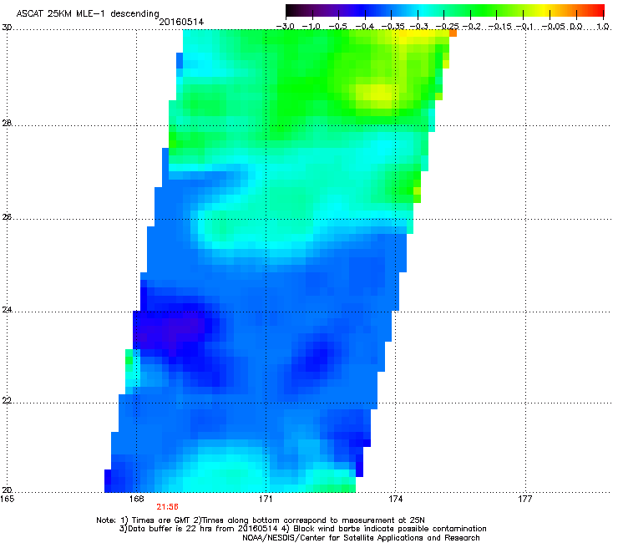Select the "-0.15" color scale value
The height and width of the screenshot is (543, 618).
[499, 27]
